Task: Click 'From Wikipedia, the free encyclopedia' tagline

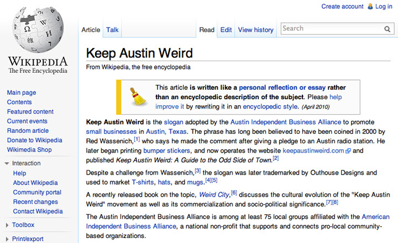Action: point(138,67)
